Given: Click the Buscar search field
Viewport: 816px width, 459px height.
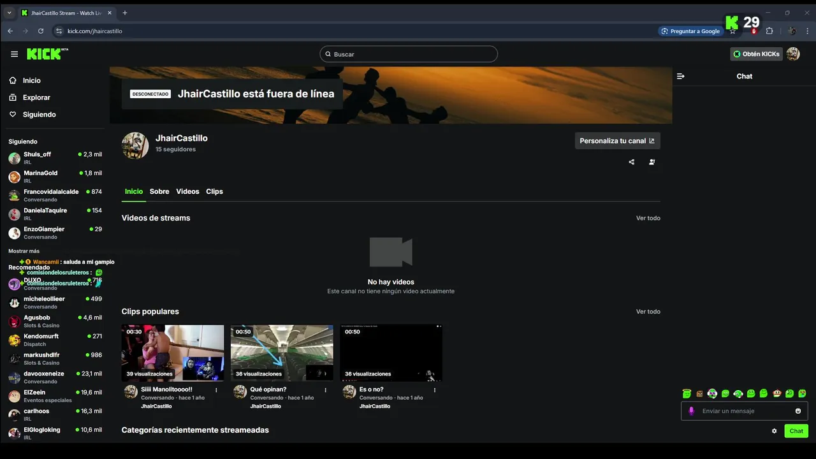Looking at the screenshot, I should (409, 54).
